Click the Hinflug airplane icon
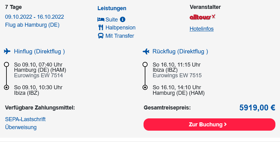 click(7, 51)
